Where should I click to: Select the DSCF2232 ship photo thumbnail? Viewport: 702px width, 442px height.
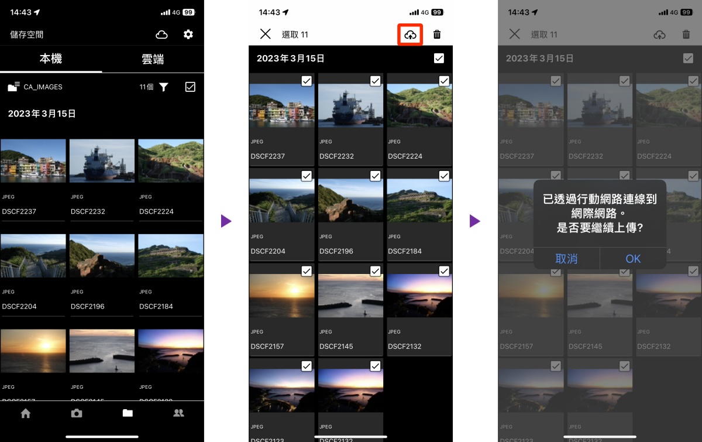click(x=350, y=105)
